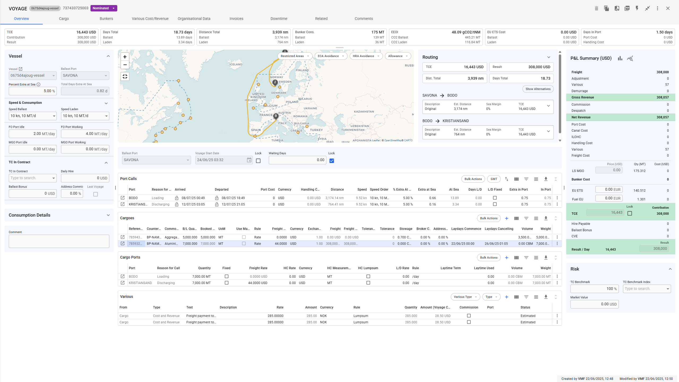Tick L/D Fixed checkbox for BODO port call
679x382 pixels.
click(495, 198)
